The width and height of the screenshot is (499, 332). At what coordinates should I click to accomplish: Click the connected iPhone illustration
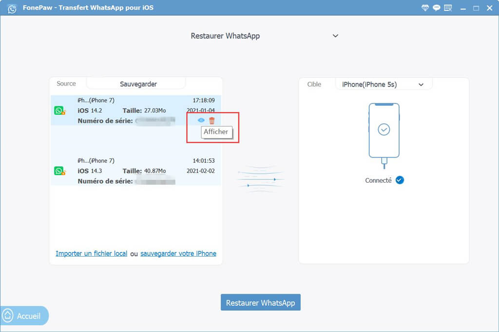(x=384, y=135)
